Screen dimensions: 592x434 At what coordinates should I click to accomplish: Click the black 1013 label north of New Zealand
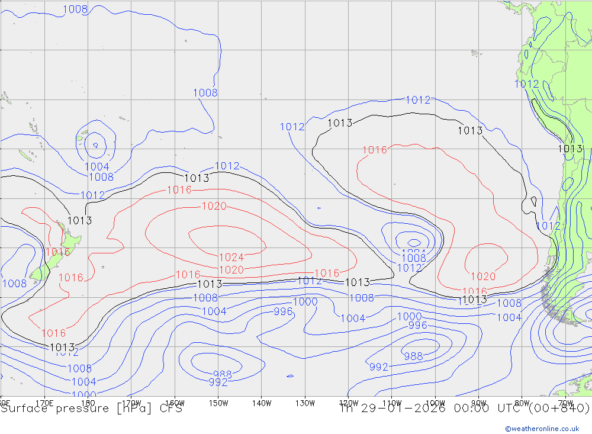click(x=80, y=220)
